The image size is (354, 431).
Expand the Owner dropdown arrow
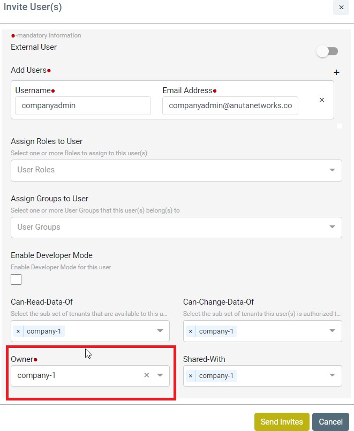tap(160, 375)
